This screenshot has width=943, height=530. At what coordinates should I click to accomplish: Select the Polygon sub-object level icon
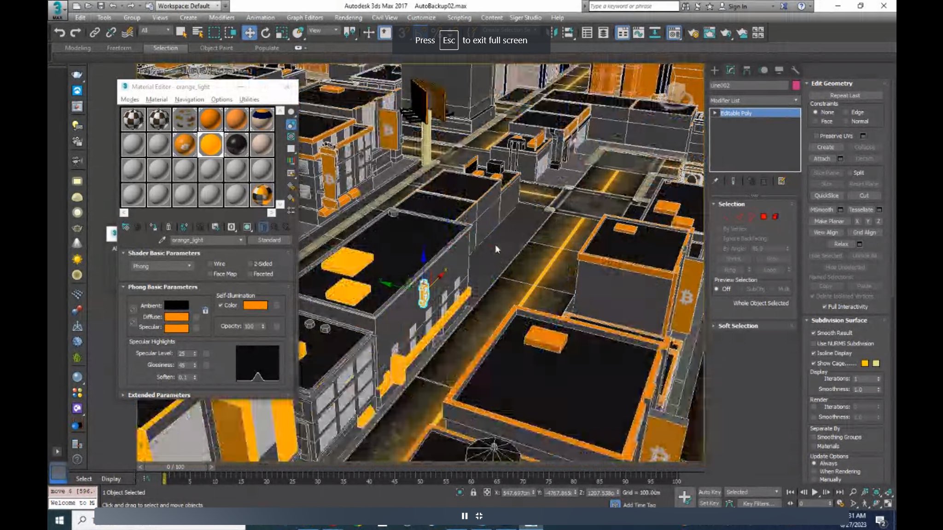point(763,216)
